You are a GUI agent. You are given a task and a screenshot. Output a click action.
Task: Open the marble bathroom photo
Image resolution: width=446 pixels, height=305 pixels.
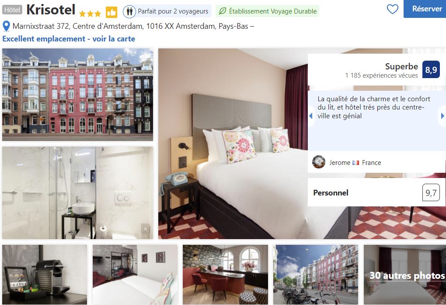[x=78, y=193]
